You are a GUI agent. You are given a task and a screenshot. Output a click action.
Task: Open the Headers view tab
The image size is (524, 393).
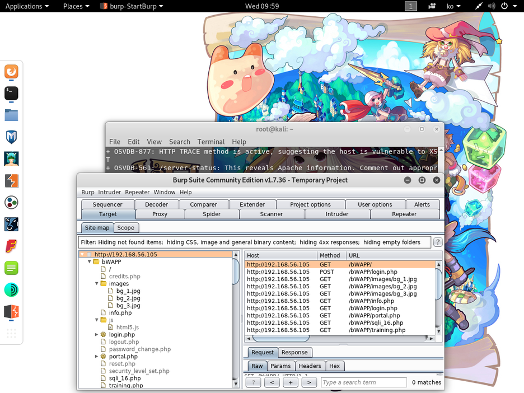click(x=310, y=366)
